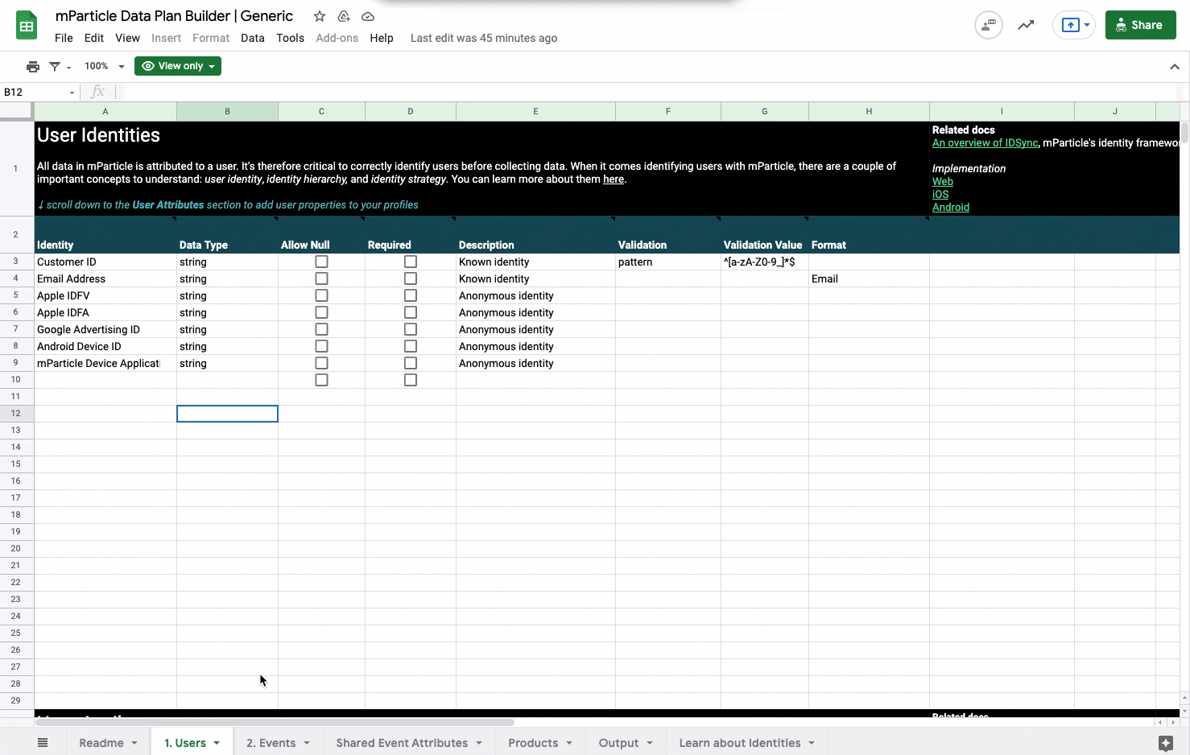Open the View only mode dropdown
The image size is (1190, 755).
(178, 66)
